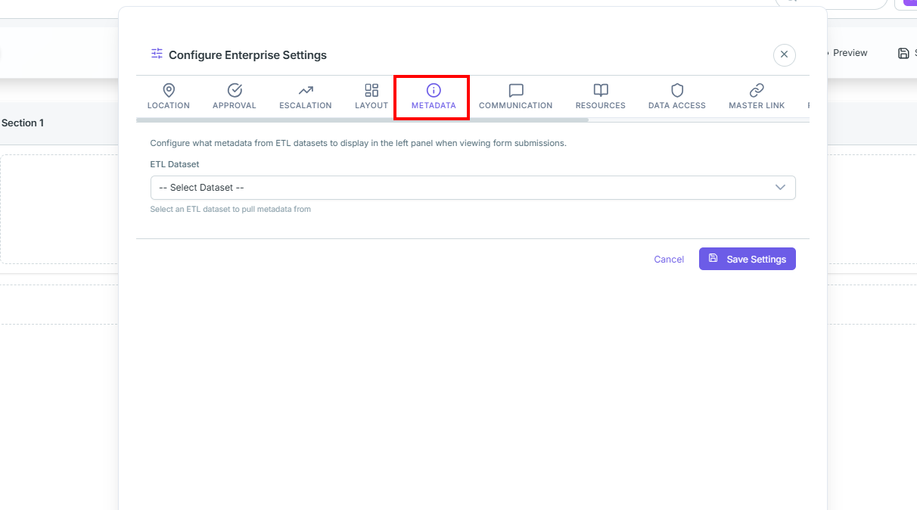Click the Preview button behind the dialog
Screen dimensions: 917x510
(850, 53)
